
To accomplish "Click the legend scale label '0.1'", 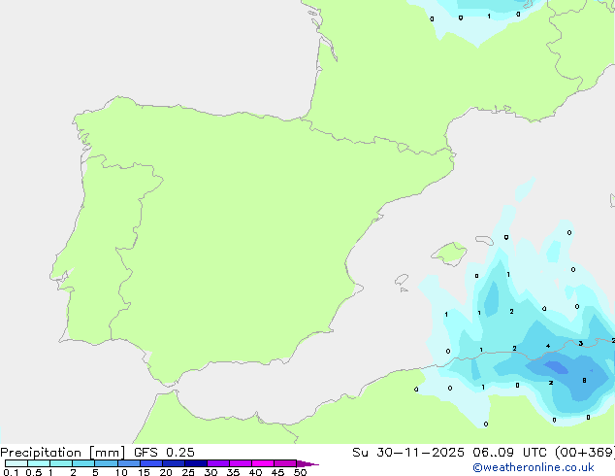I will (x=11, y=472).
